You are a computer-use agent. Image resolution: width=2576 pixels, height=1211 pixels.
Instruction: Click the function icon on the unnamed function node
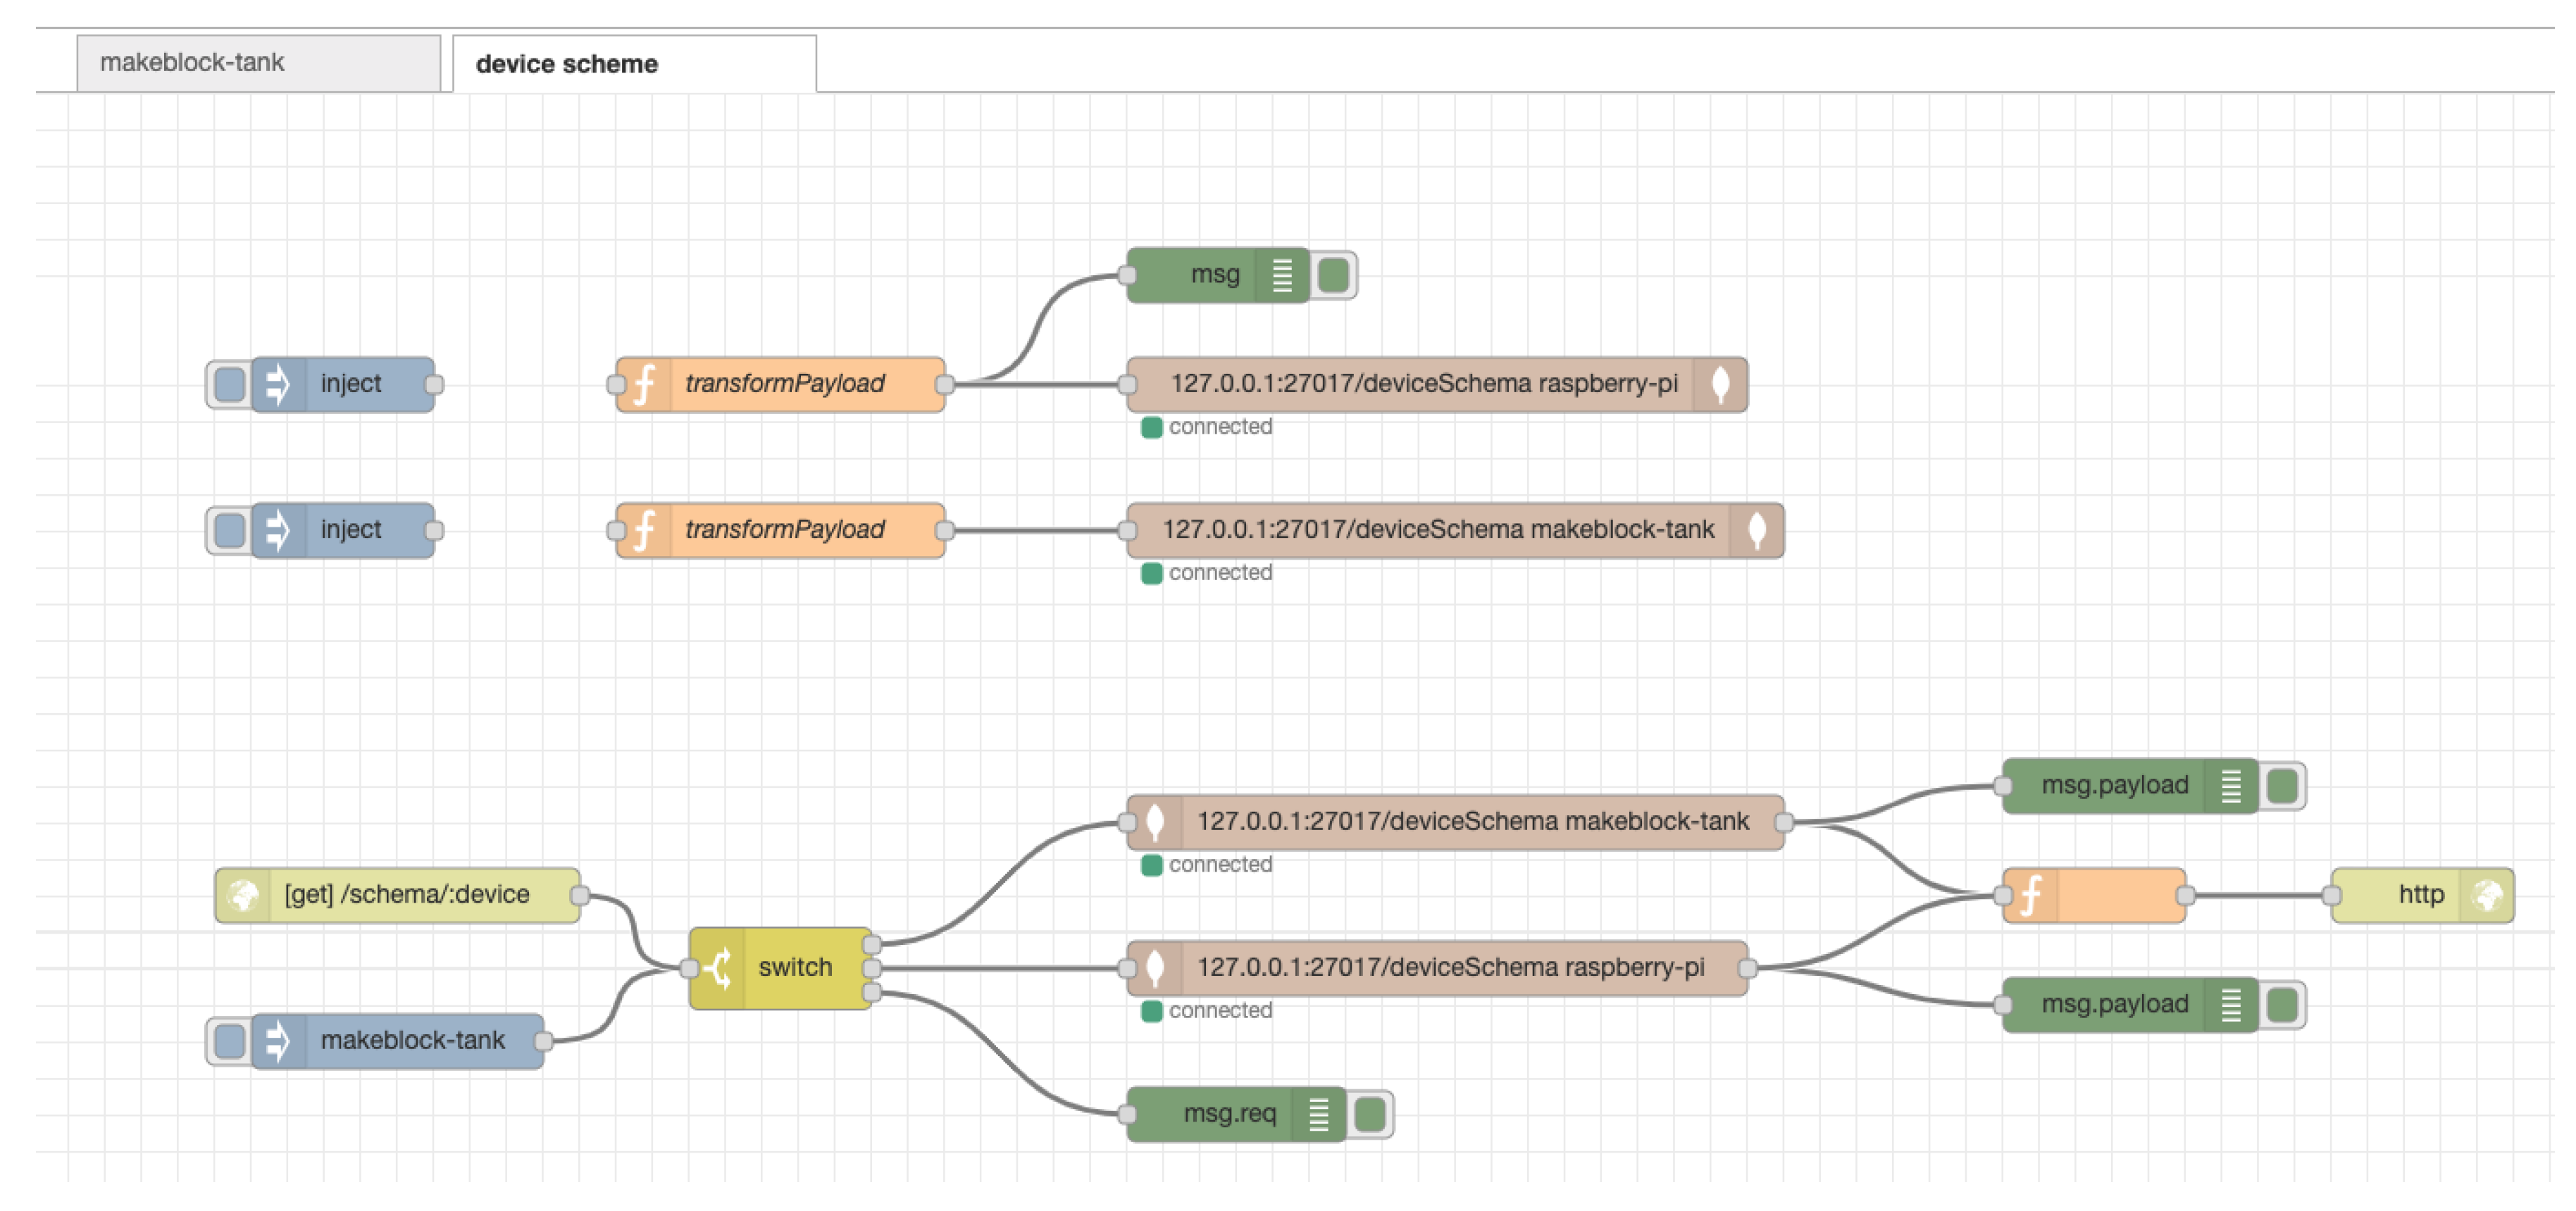pos(2030,896)
